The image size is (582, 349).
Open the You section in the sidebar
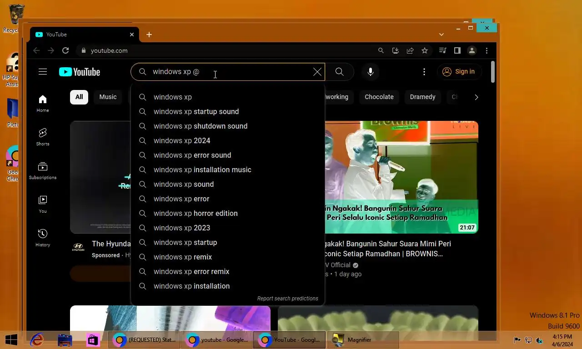click(43, 204)
